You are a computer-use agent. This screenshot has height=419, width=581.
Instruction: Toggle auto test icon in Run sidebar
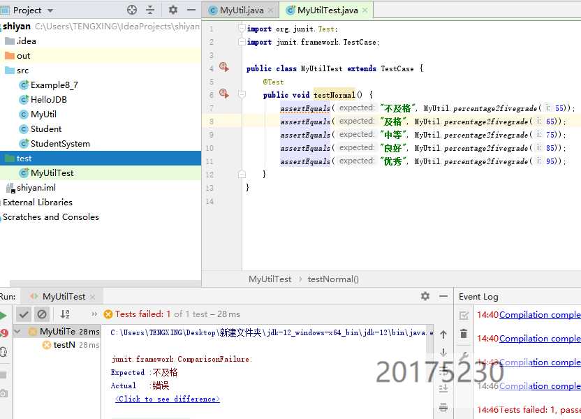(x=3, y=351)
